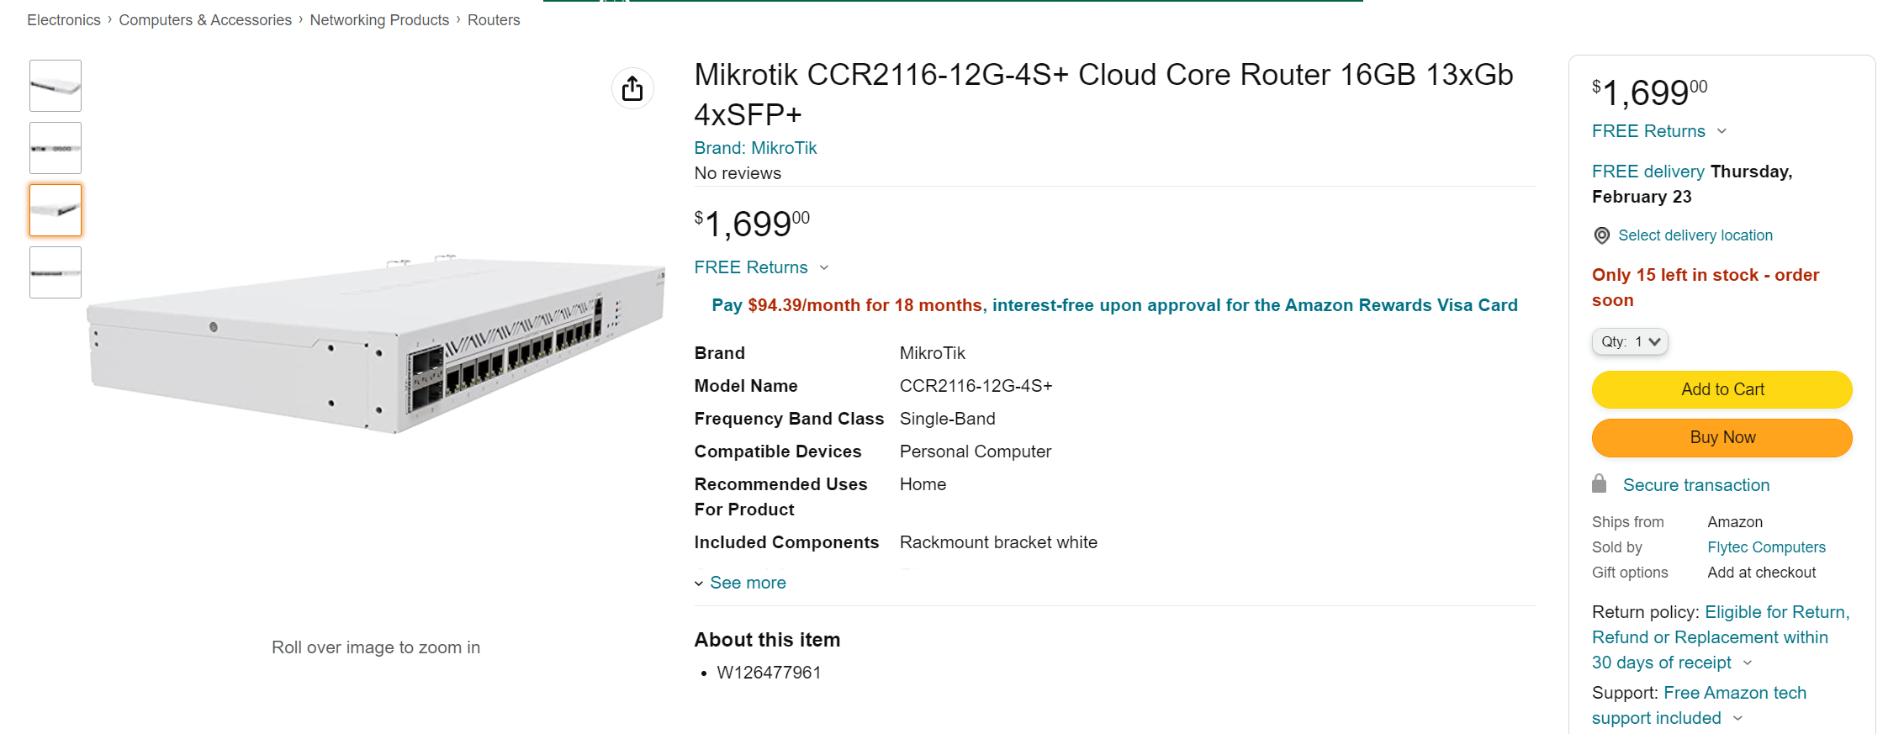Open the Brand: MikroTik link
Screen dimensions: 1904x734
(755, 148)
